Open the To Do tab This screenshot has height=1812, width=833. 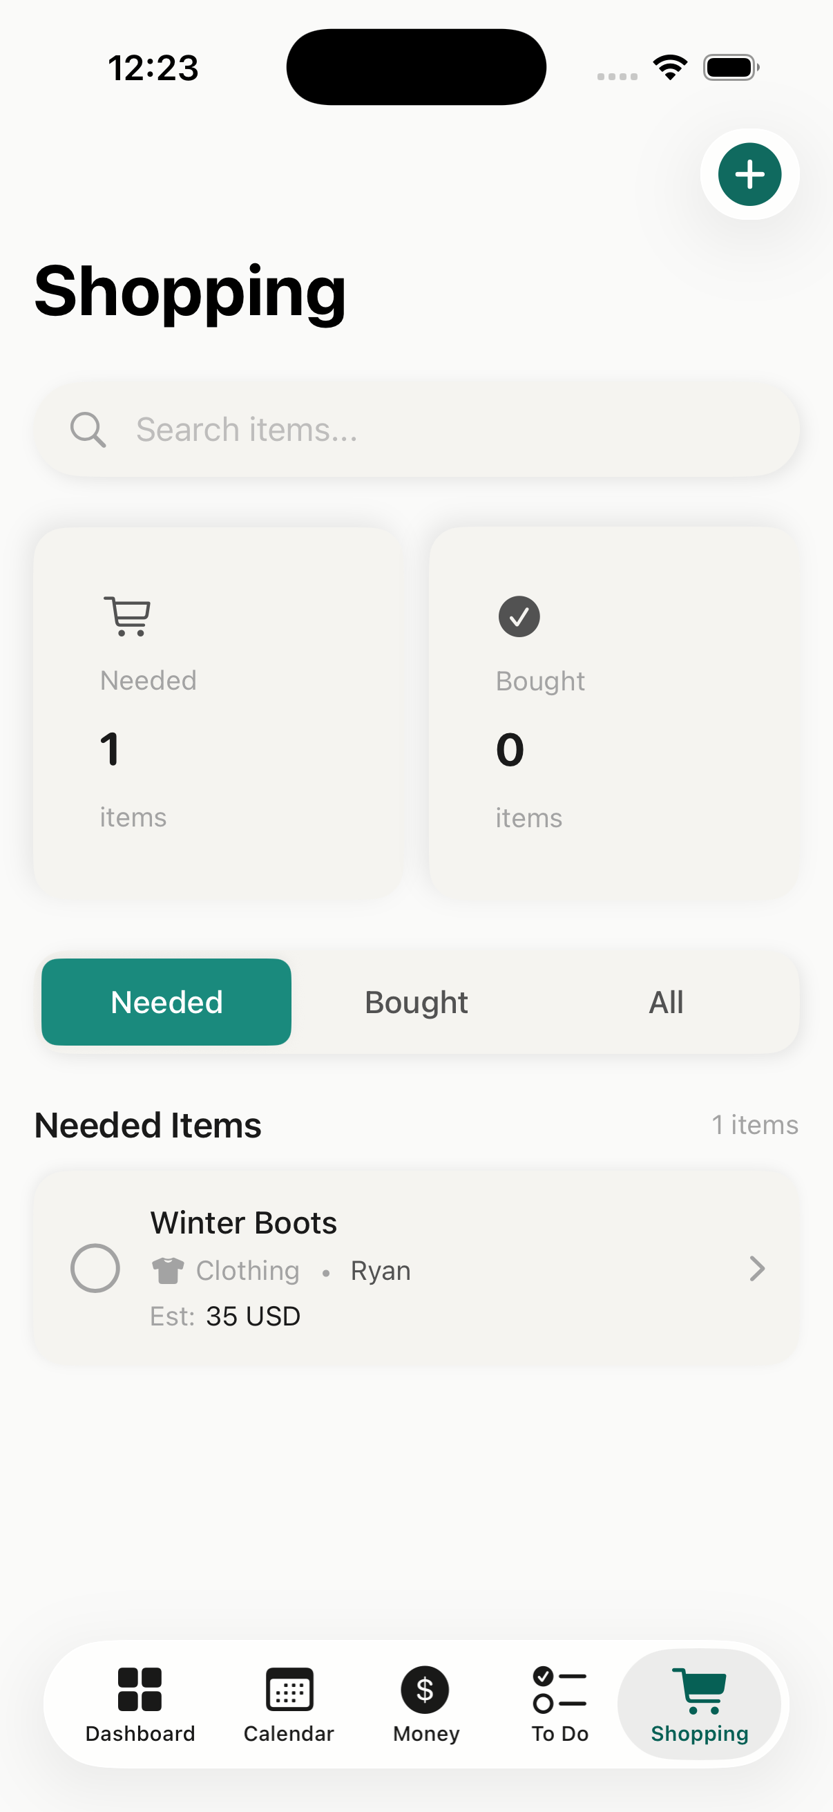point(559,1704)
